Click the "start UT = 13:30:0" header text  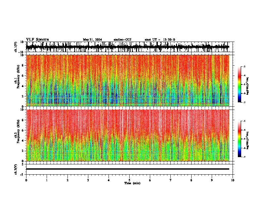pos(160,40)
